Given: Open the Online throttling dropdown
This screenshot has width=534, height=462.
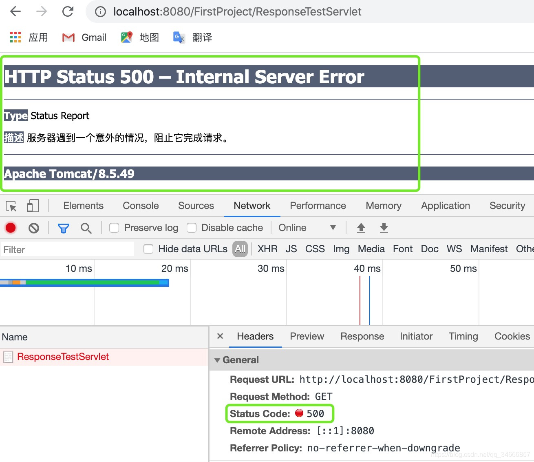Looking at the screenshot, I should [307, 228].
